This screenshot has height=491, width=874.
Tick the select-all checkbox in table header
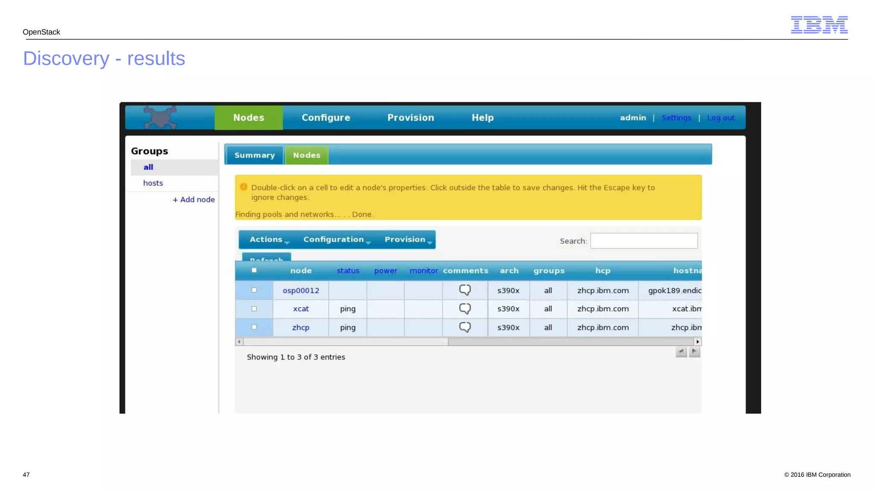click(254, 270)
